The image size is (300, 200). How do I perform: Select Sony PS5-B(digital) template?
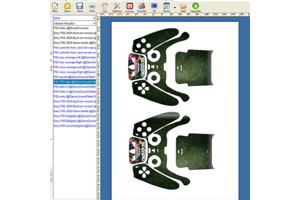pyautogui.click(x=74, y=121)
